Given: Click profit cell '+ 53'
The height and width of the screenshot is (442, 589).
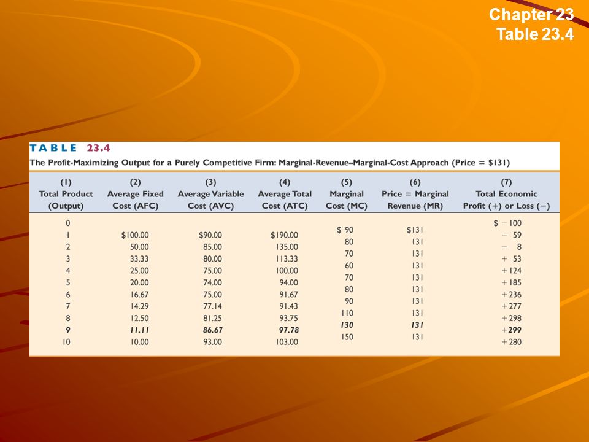Looking at the screenshot, I should point(512,259).
